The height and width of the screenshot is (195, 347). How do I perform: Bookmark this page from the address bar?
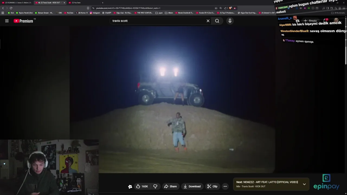coord(88,8)
